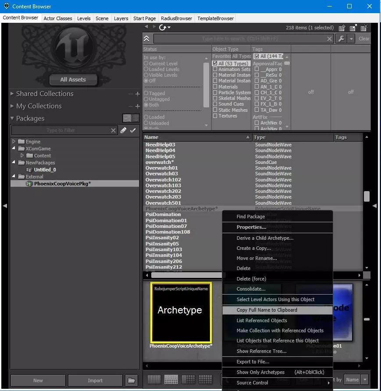Choose Export to File... menu item
381x391 pixels.
(x=277, y=362)
